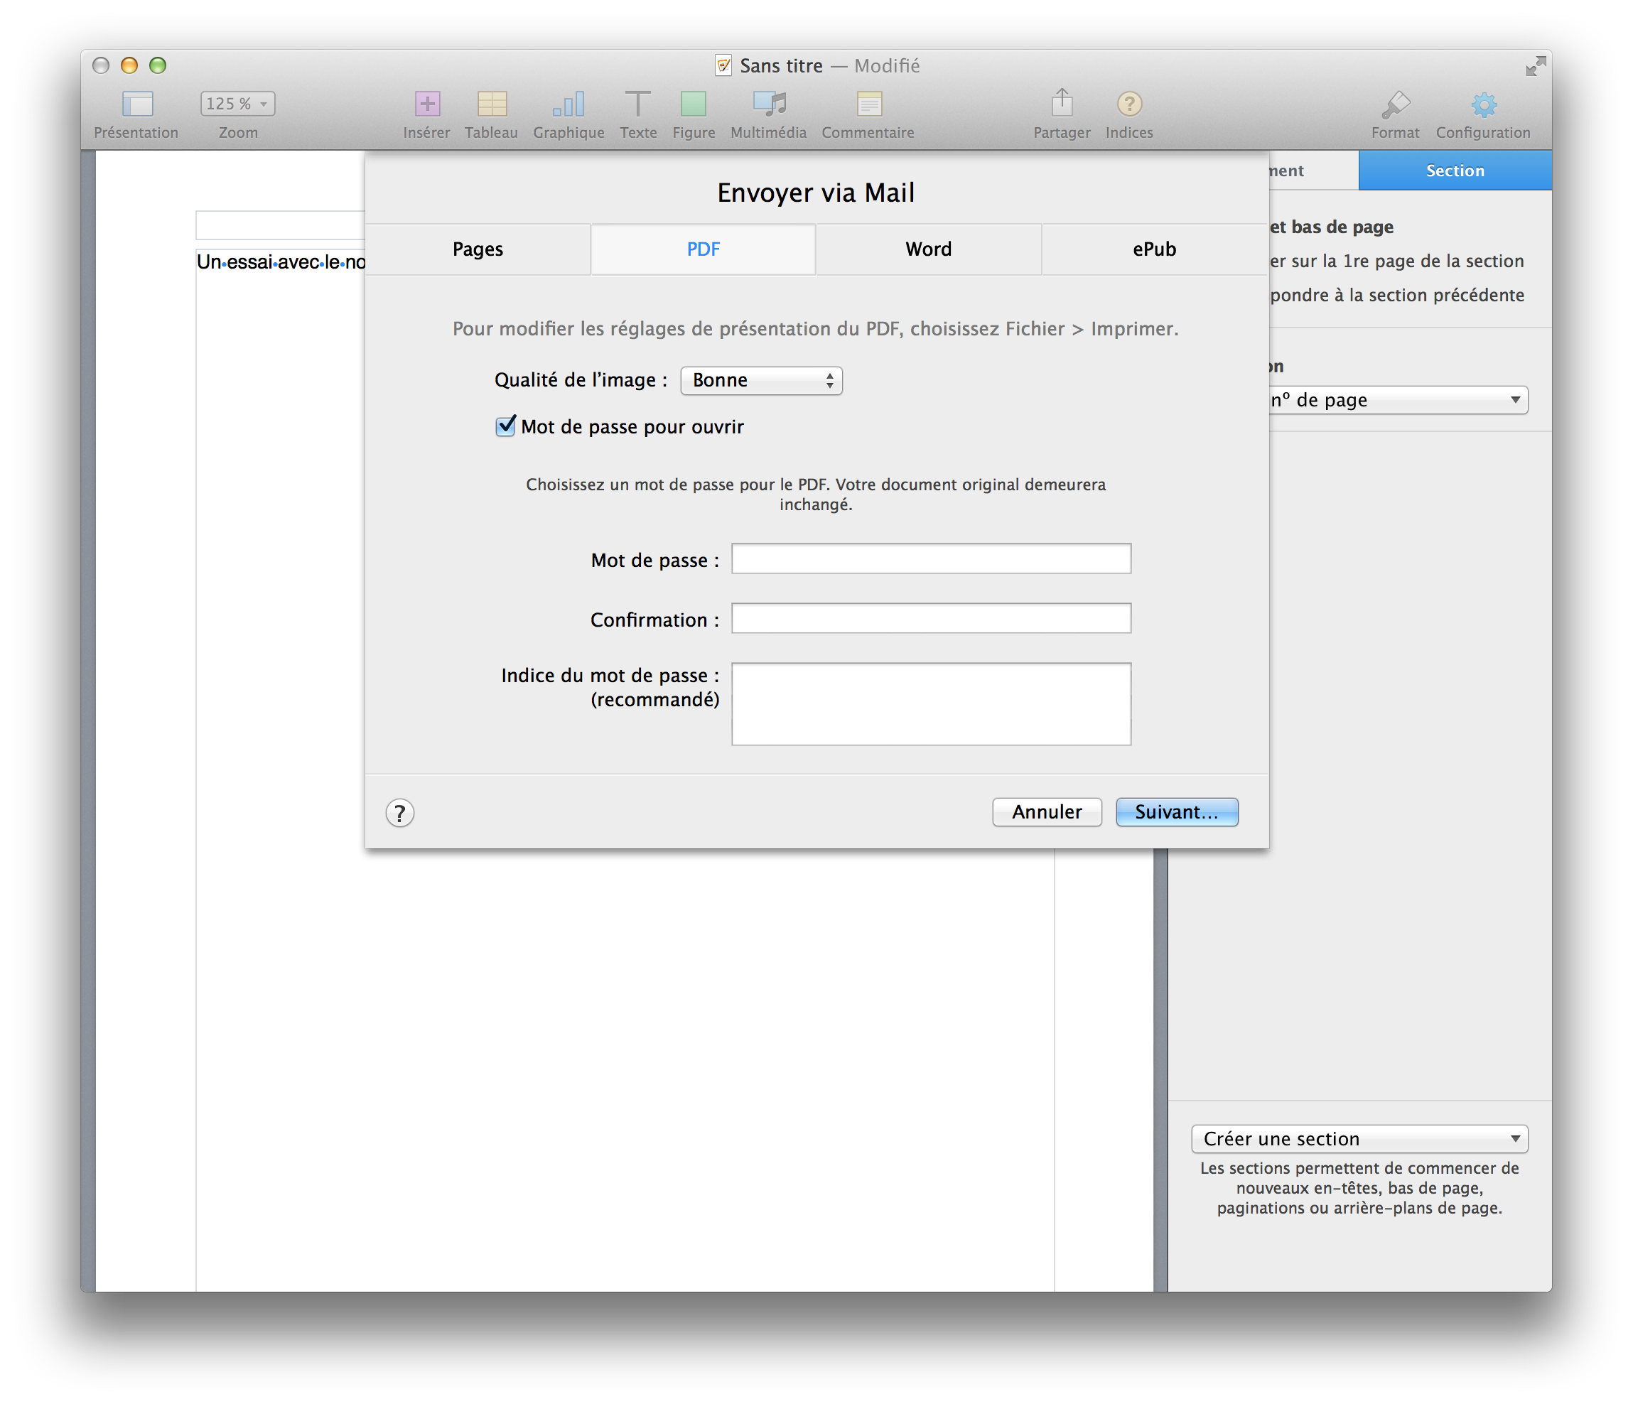The height and width of the screenshot is (1404, 1633).
Task: Open the dialog help question mark button
Action: point(399,812)
